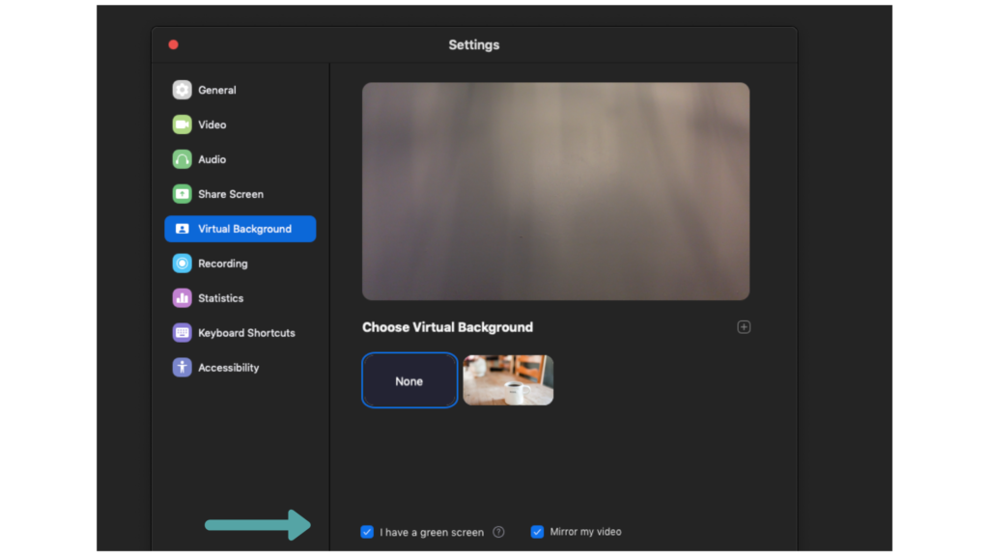This screenshot has height=556, width=989.
Task: Uncheck the 'I have a green screen' checkbox
Action: pyautogui.click(x=367, y=532)
